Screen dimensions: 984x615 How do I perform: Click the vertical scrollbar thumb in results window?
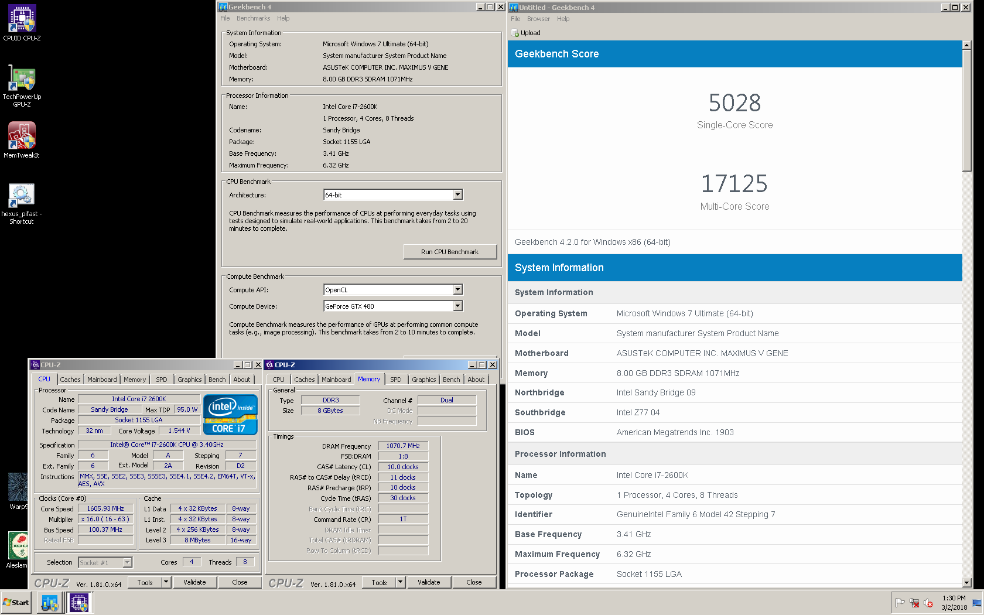click(x=966, y=111)
